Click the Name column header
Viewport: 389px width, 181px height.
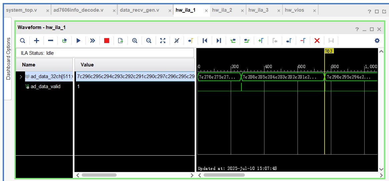pos(44,64)
